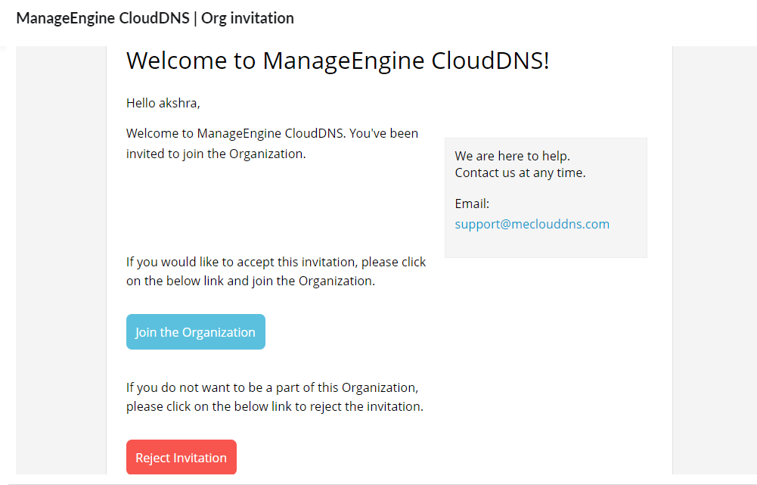
Task: Click the accept this invitation instructions paragraph
Action: point(275,272)
